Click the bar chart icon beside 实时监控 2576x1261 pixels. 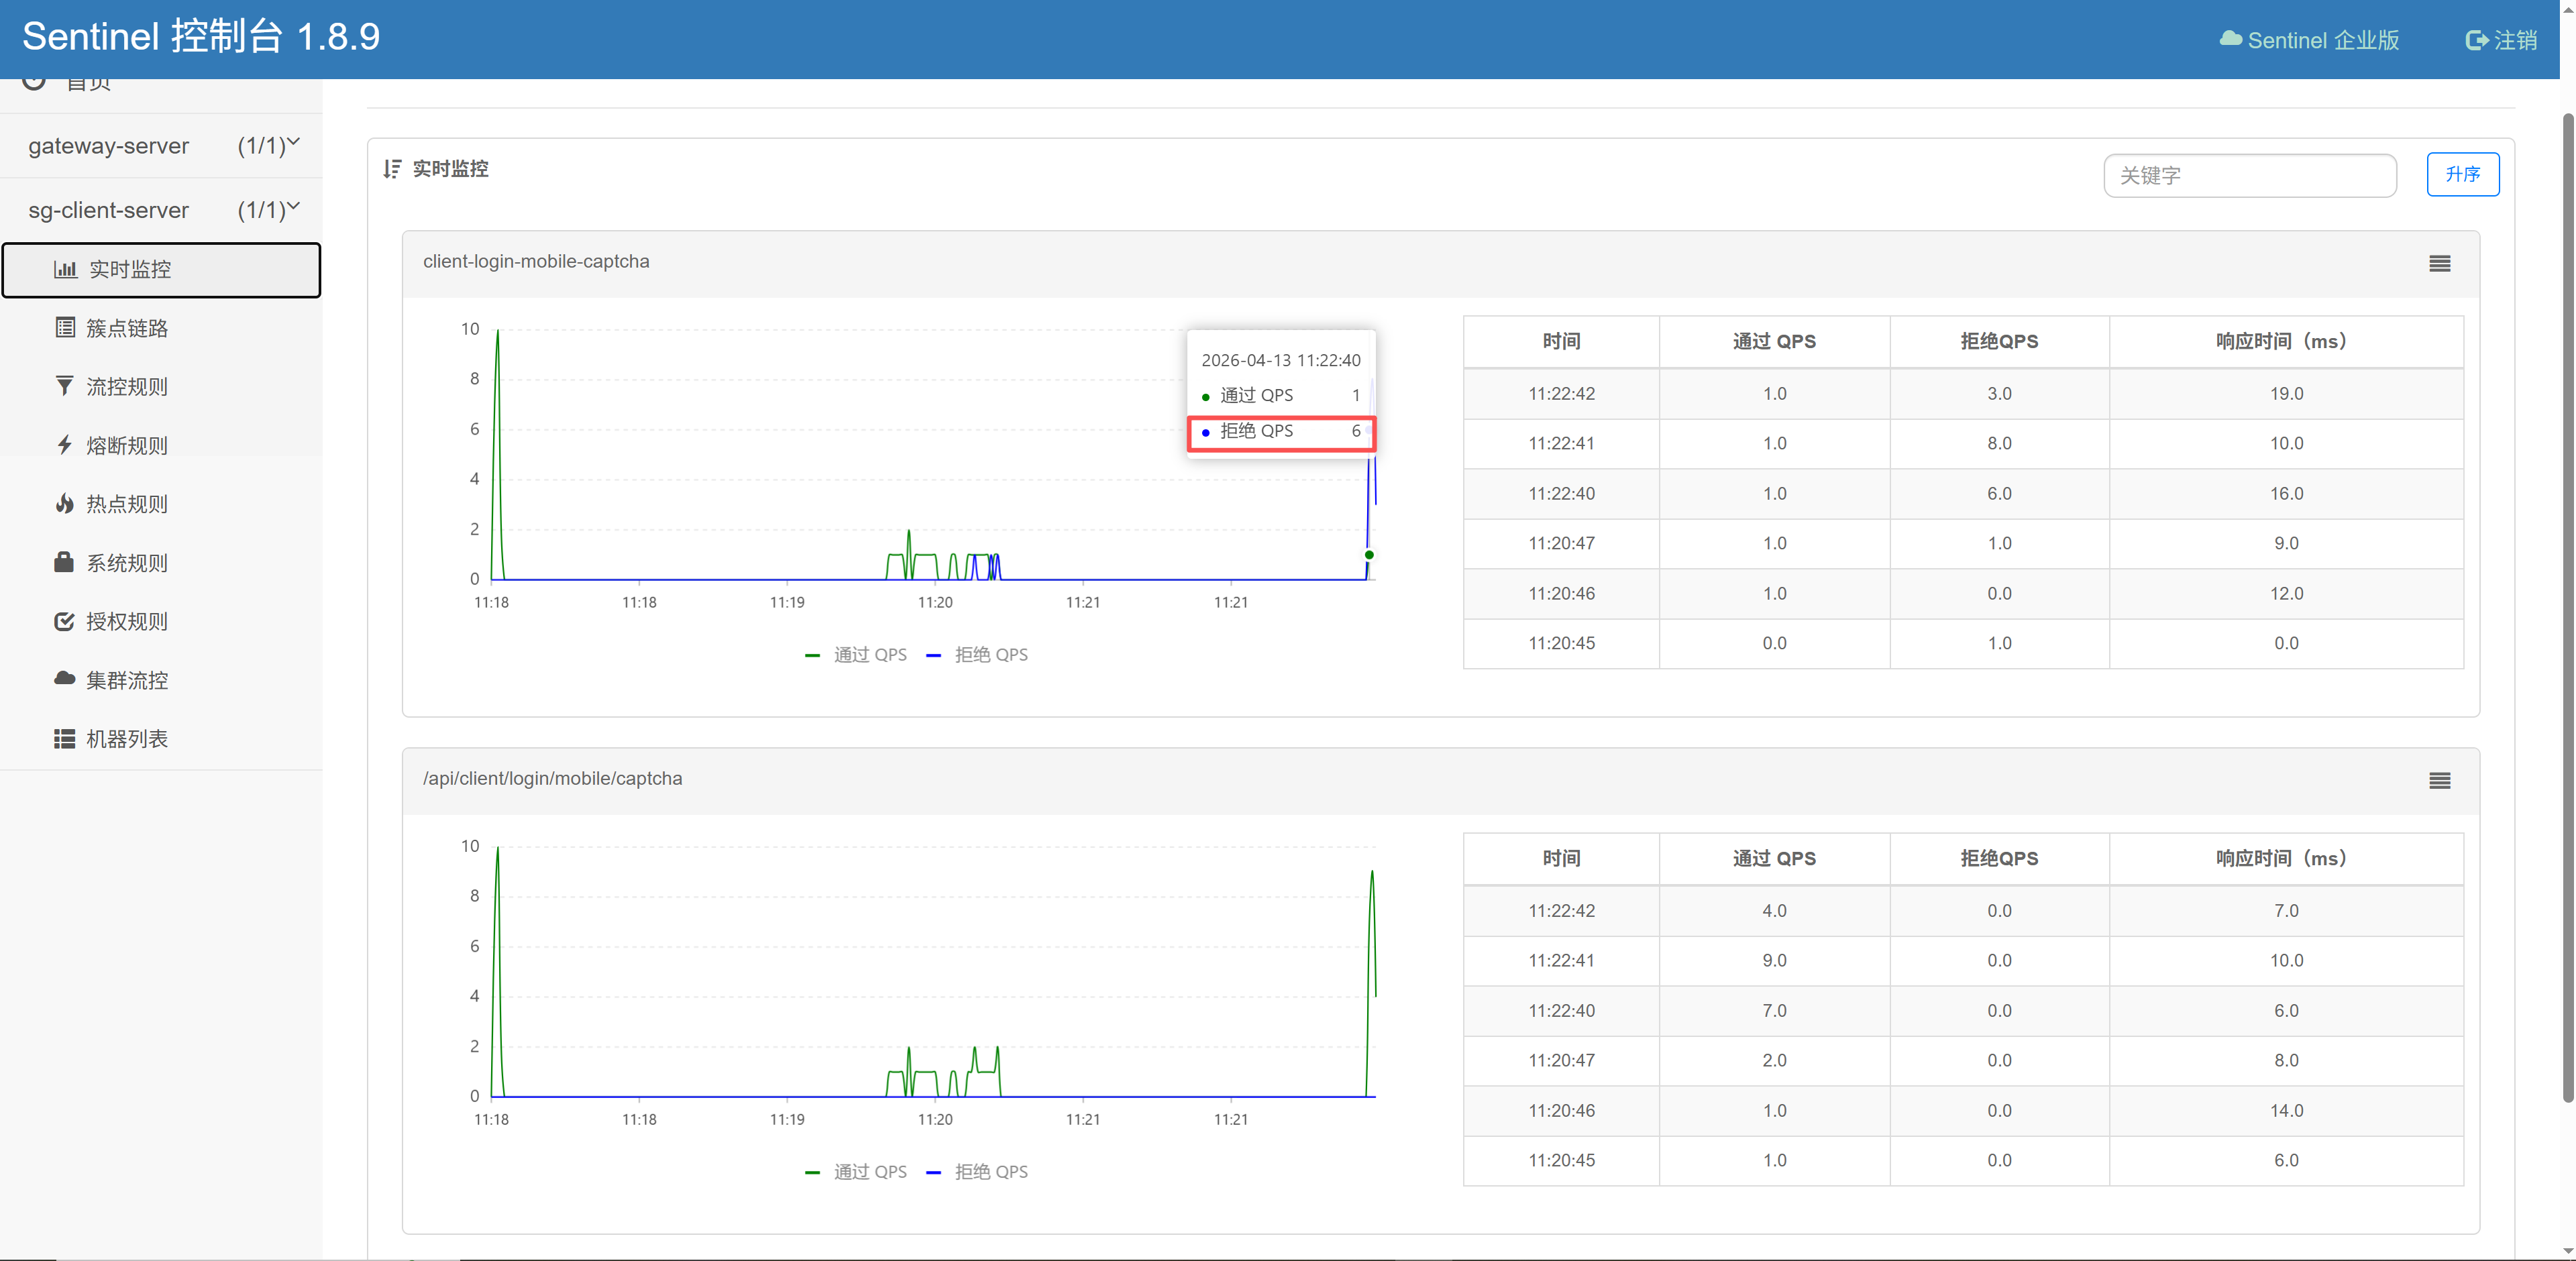click(x=65, y=270)
